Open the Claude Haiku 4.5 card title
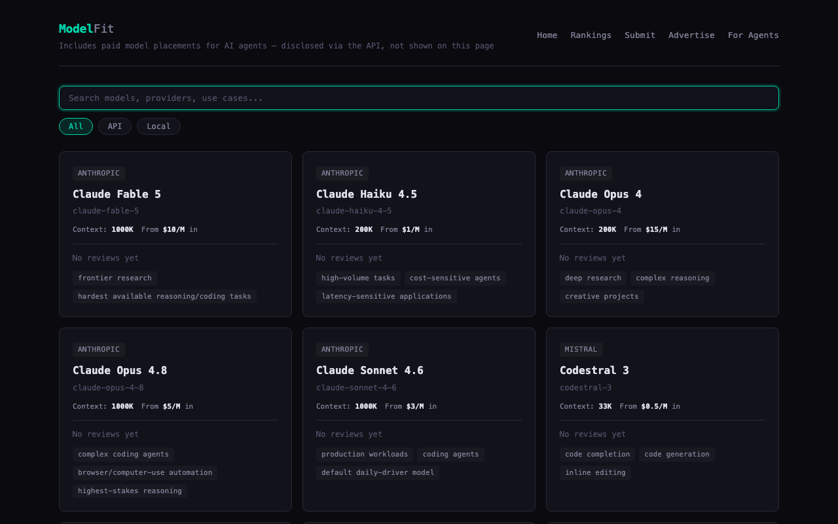This screenshot has width=838, height=524. [367, 194]
